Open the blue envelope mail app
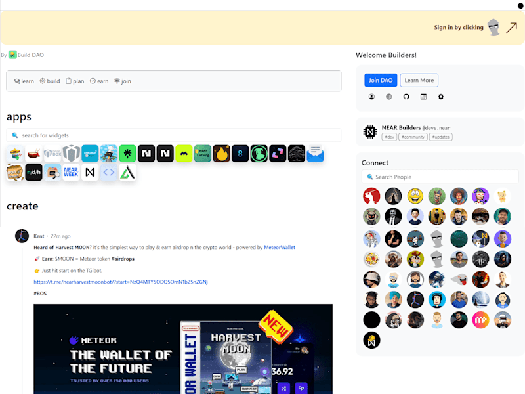 click(x=315, y=154)
